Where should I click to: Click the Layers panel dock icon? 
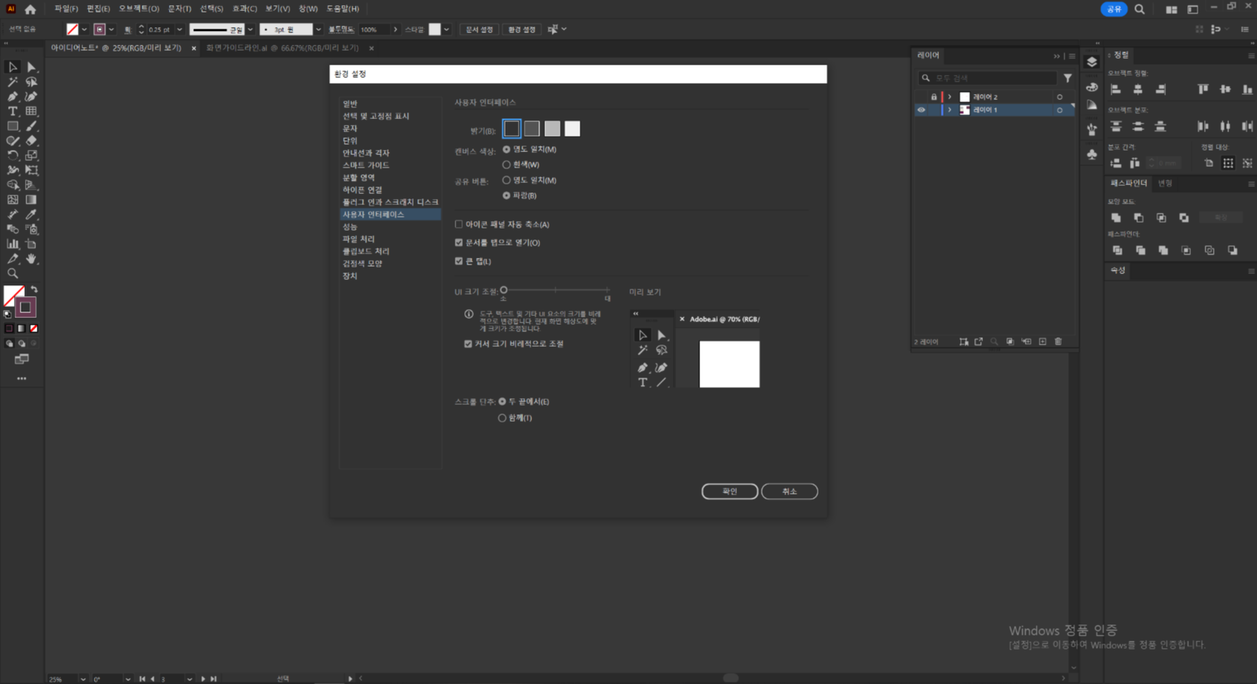coord(1092,62)
